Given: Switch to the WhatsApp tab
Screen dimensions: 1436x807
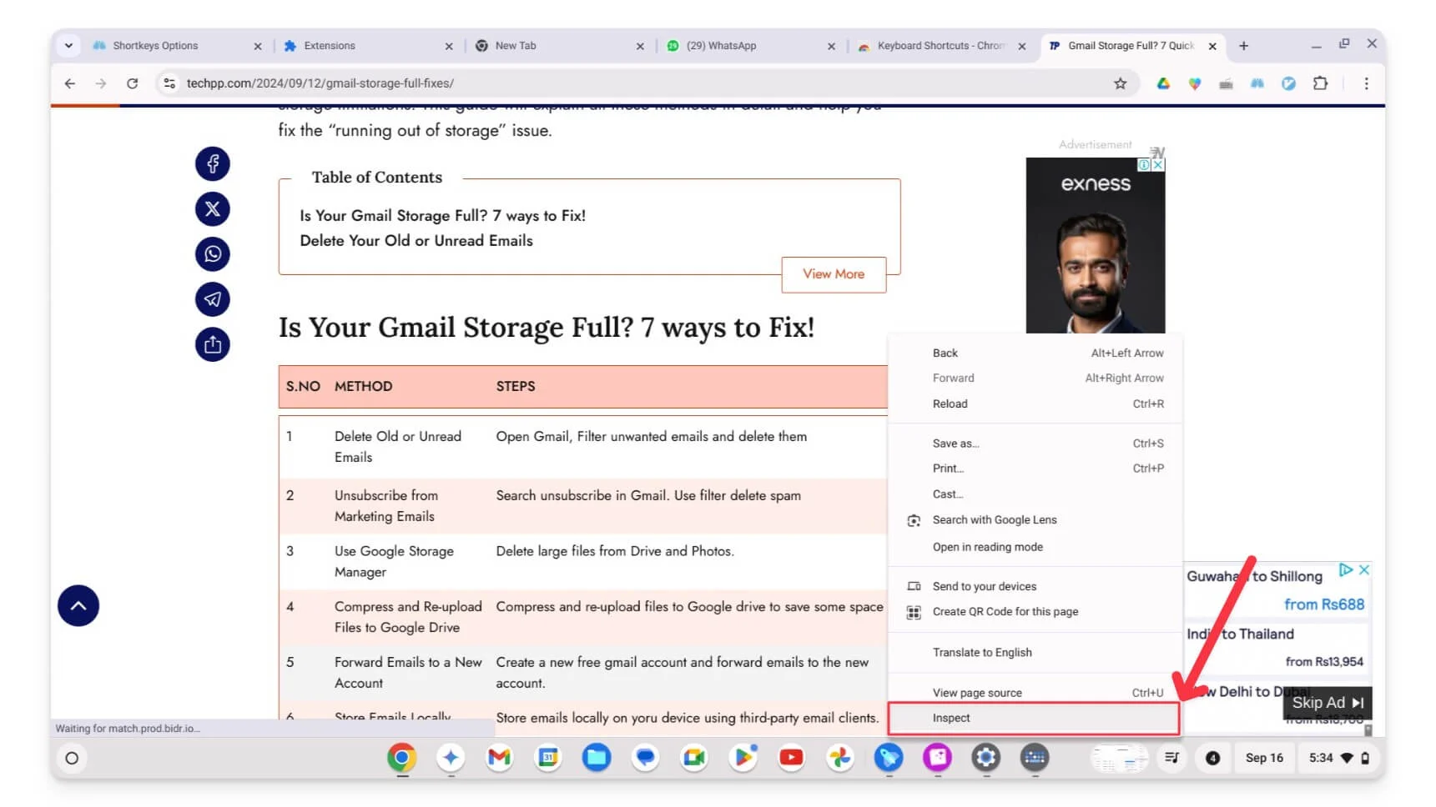Looking at the screenshot, I should point(721,46).
